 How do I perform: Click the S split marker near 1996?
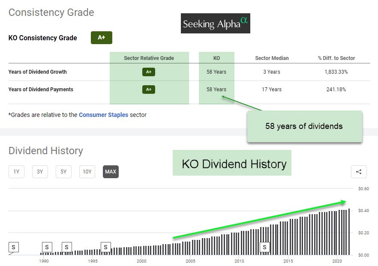(105, 247)
